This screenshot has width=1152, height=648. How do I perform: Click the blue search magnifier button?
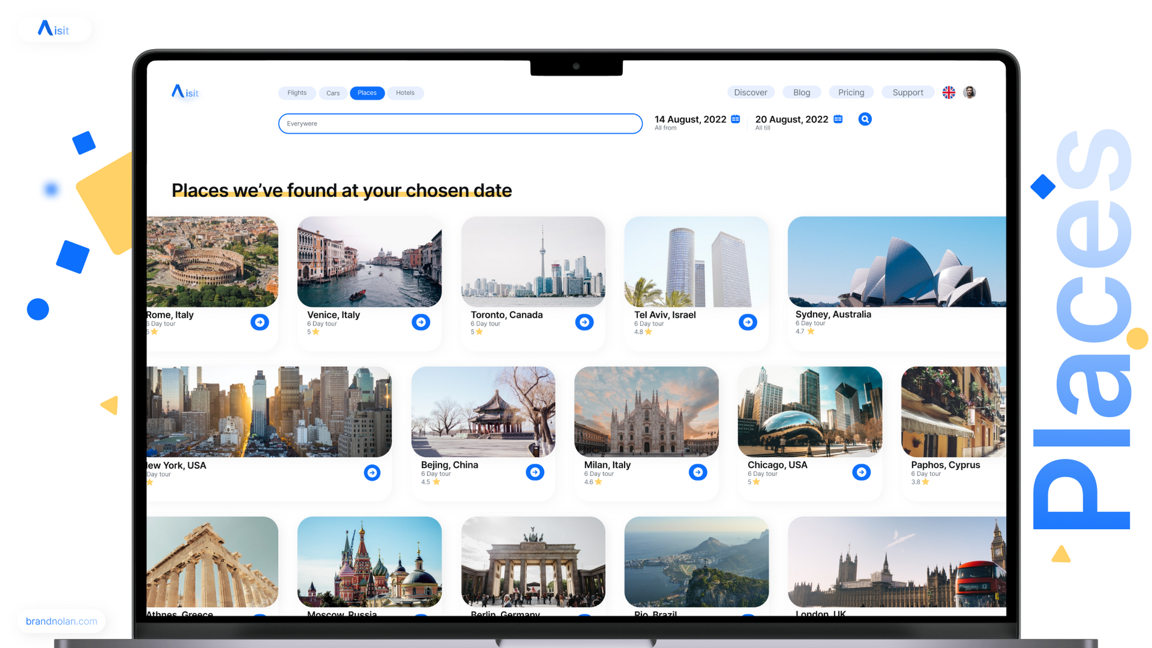(x=865, y=119)
